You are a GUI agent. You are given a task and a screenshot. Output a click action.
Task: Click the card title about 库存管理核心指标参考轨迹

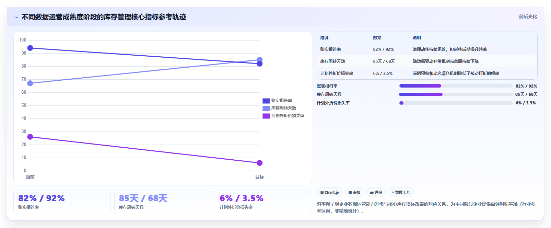(104, 17)
